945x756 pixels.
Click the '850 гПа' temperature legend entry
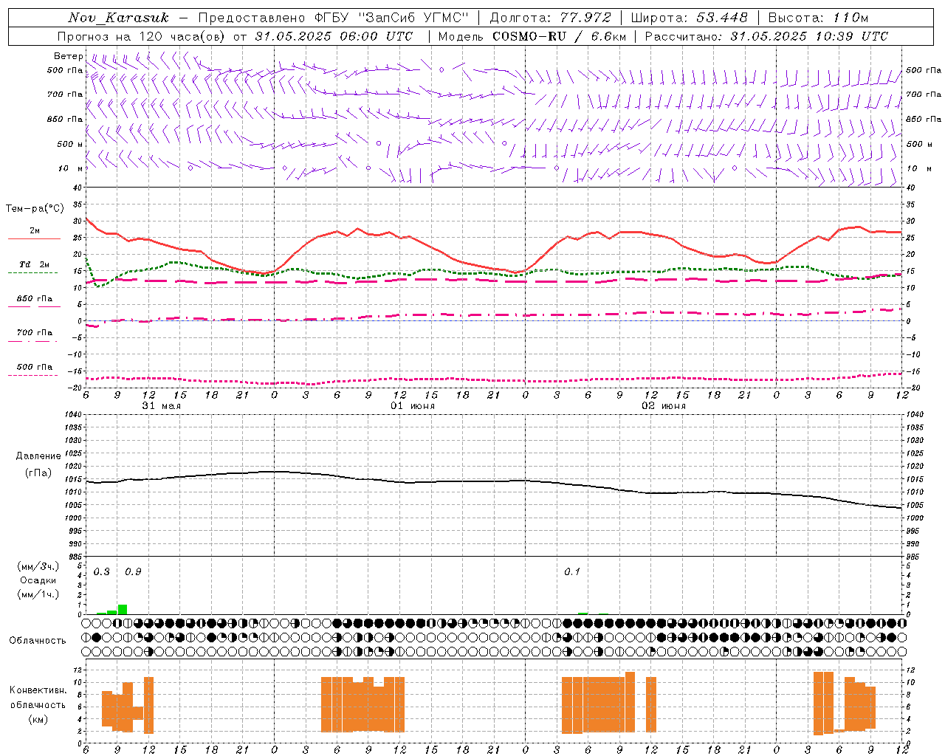pyautogui.click(x=35, y=299)
